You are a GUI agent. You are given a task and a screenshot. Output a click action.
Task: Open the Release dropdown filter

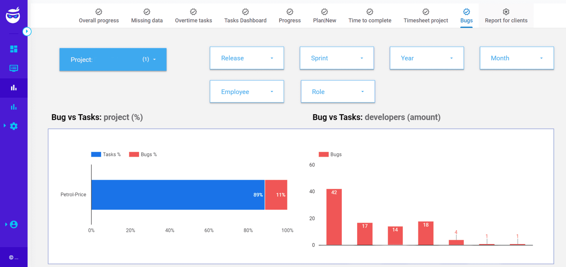247,58
